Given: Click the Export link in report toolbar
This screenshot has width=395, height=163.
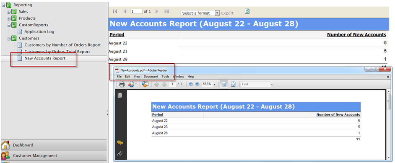Looking at the screenshot, I should pos(227,13).
